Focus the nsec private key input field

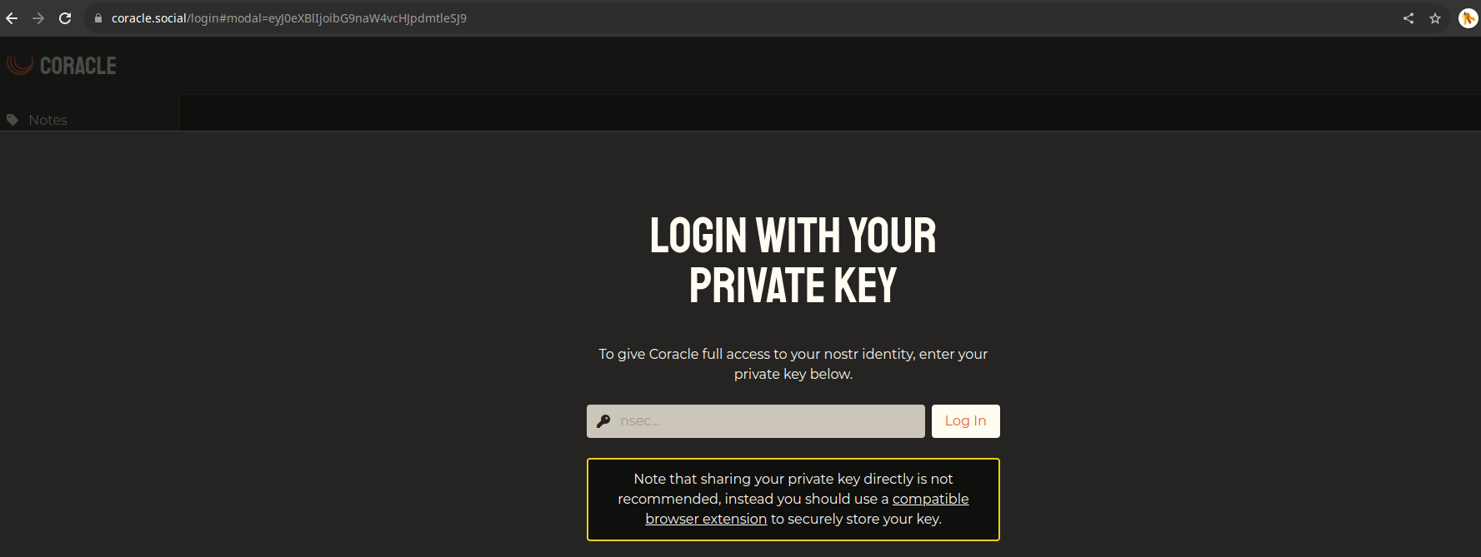click(x=756, y=421)
